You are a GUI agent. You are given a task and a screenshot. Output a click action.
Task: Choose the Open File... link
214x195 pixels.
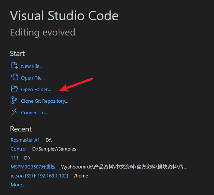33,78
